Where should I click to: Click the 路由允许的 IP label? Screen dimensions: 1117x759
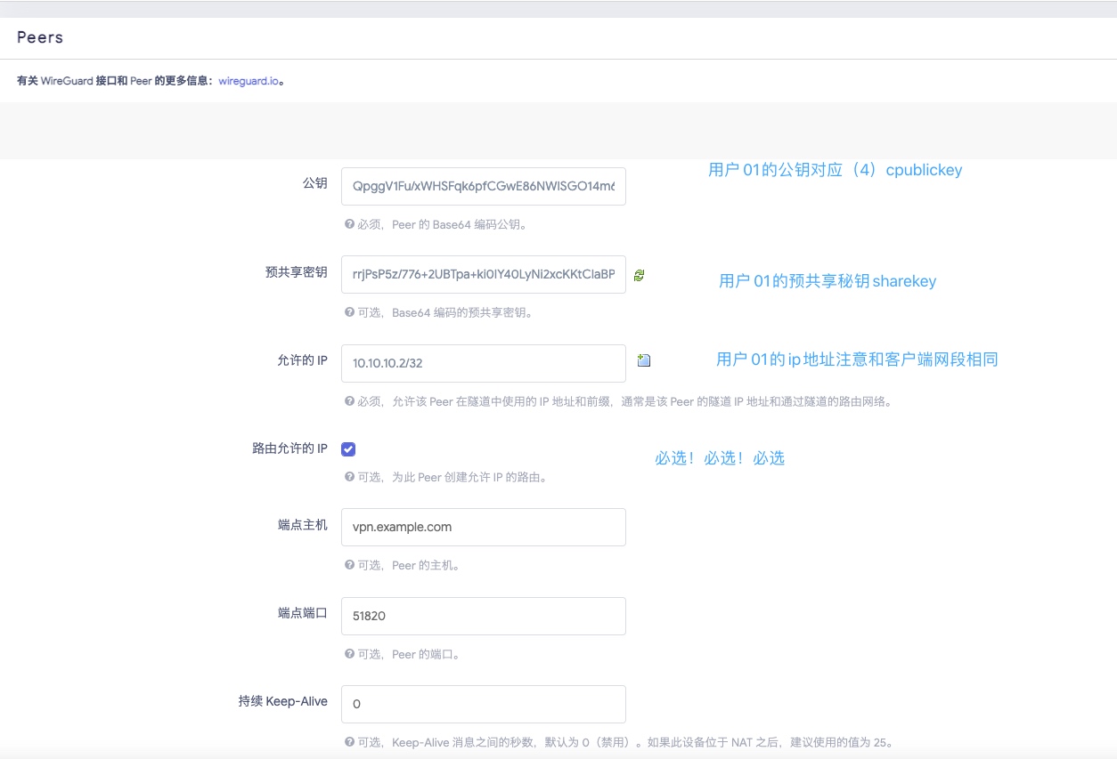pyautogui.click(x=290, y=448)
